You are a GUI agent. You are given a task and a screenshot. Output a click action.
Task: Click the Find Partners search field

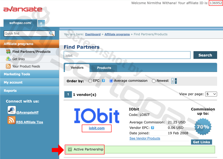[x=127, y=55]
